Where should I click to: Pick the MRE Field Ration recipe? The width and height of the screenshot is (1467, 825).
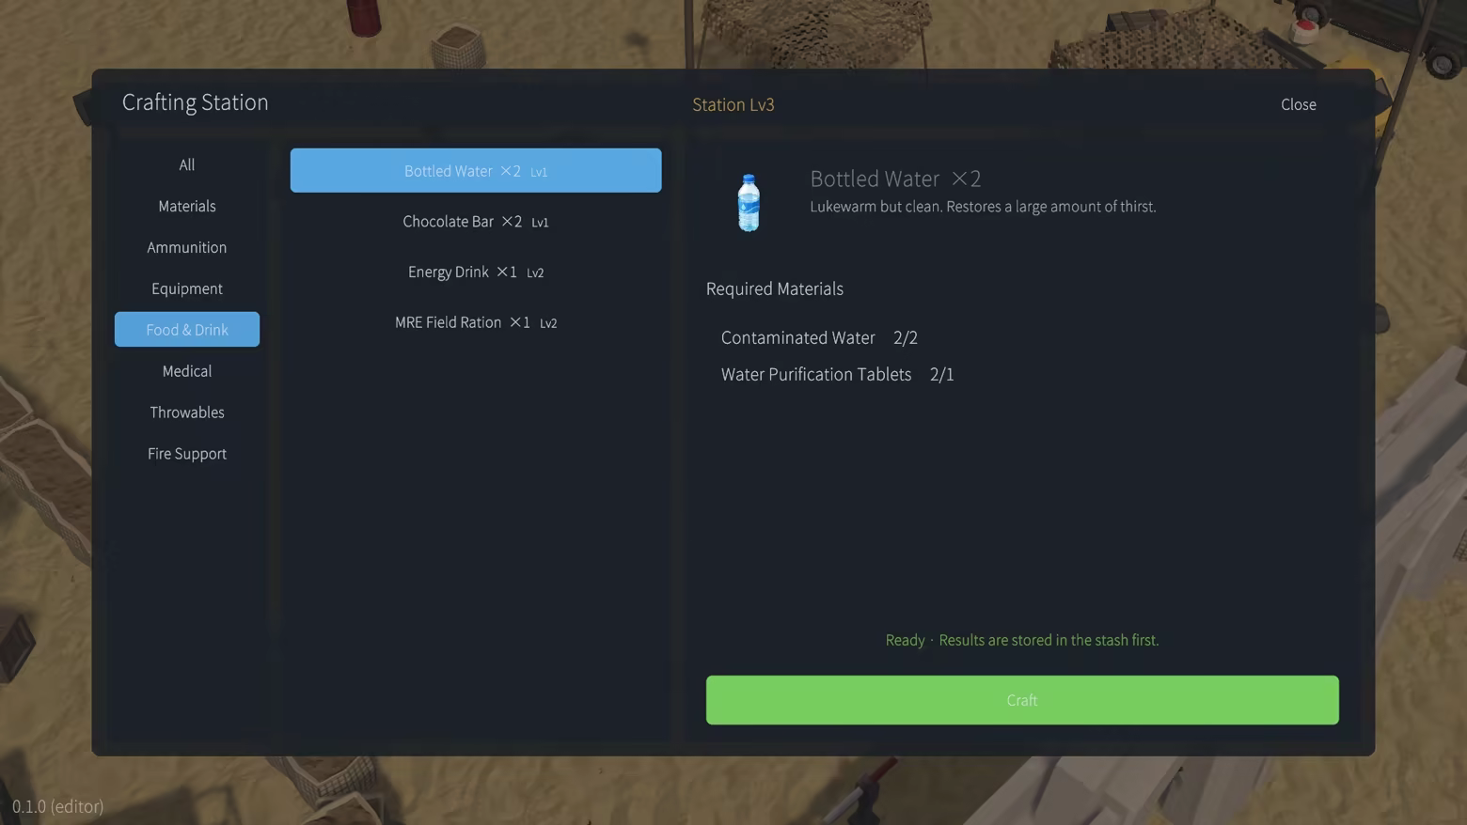476,322
